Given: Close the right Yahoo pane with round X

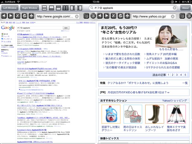Looking at the screenshot, I should point(189,16).
